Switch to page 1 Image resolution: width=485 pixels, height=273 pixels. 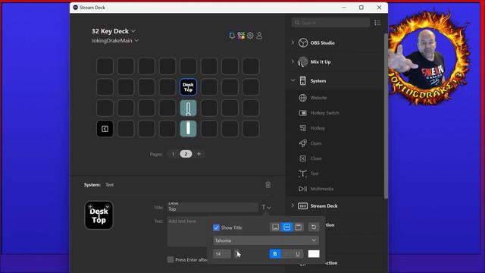(x=174, y=154)
